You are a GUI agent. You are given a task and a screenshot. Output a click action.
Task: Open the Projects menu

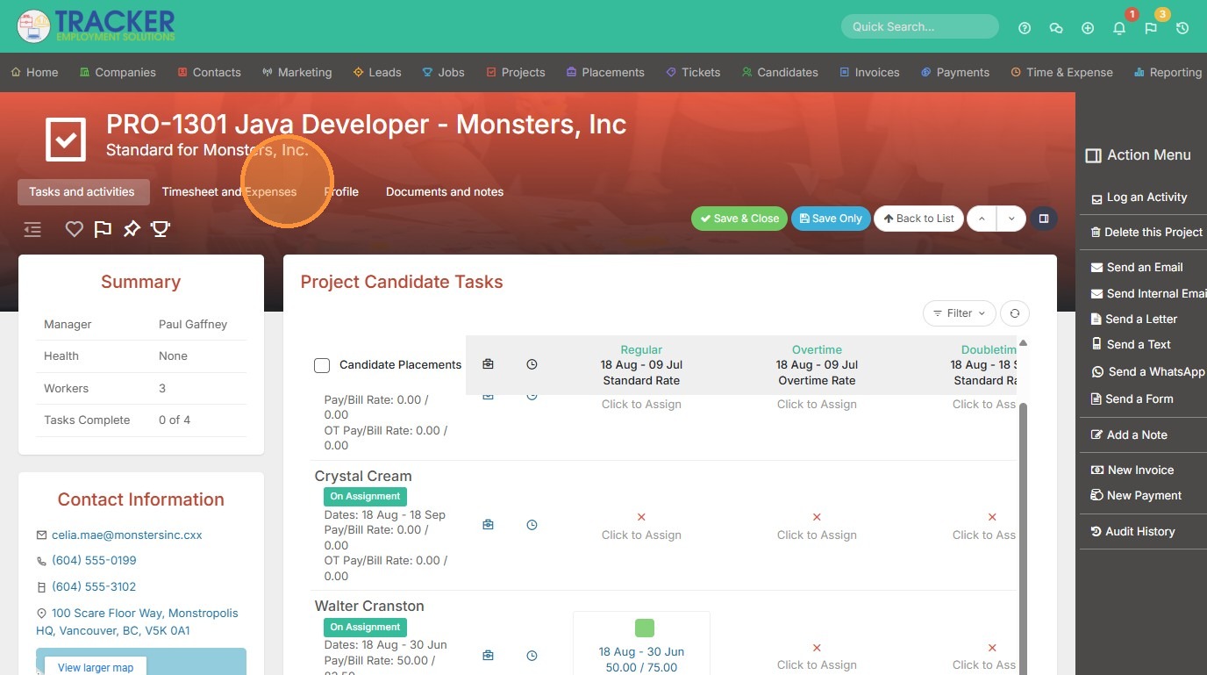click(516, 73)
